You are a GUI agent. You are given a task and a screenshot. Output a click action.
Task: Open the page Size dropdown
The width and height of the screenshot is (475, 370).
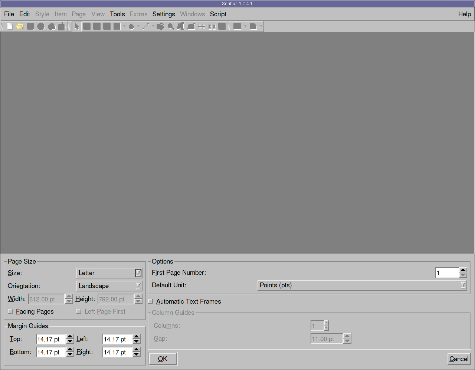(109, 273)
